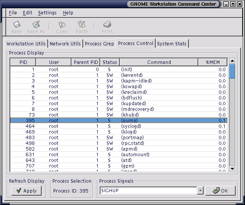Select the Process Control tab
Screen dimensions: 245x205
pos(136,43)
